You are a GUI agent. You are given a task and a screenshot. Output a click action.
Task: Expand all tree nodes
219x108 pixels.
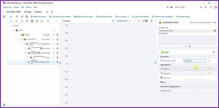pyautogui.click(x=11, y=21)
